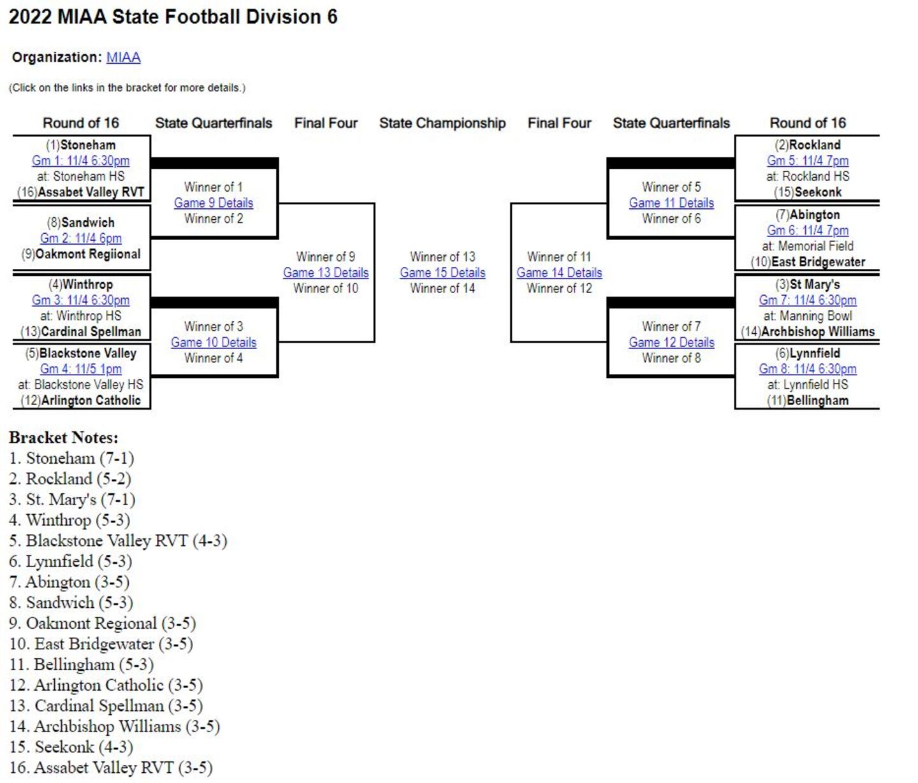Select Gm 4: 11/5 1pm link
This screenshot has width=918, height=783.
tap(81, 369)
